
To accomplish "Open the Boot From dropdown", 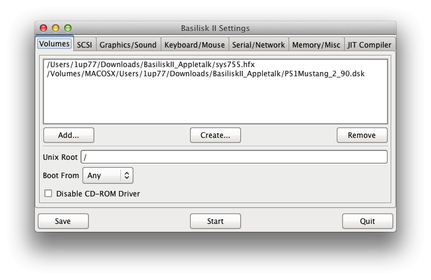I will point(108,175).
